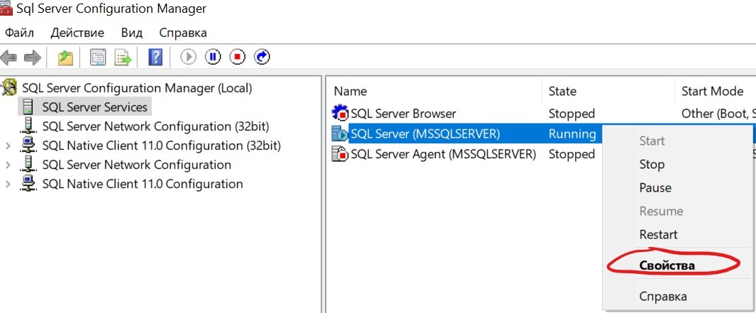Viewport: 756px width, 313px height.
Task: Click the SQL Server Network Configuration (32bit) icon
Action: tap(28, 126)
